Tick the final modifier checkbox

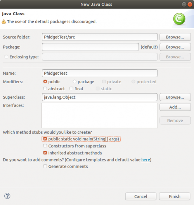71,89
